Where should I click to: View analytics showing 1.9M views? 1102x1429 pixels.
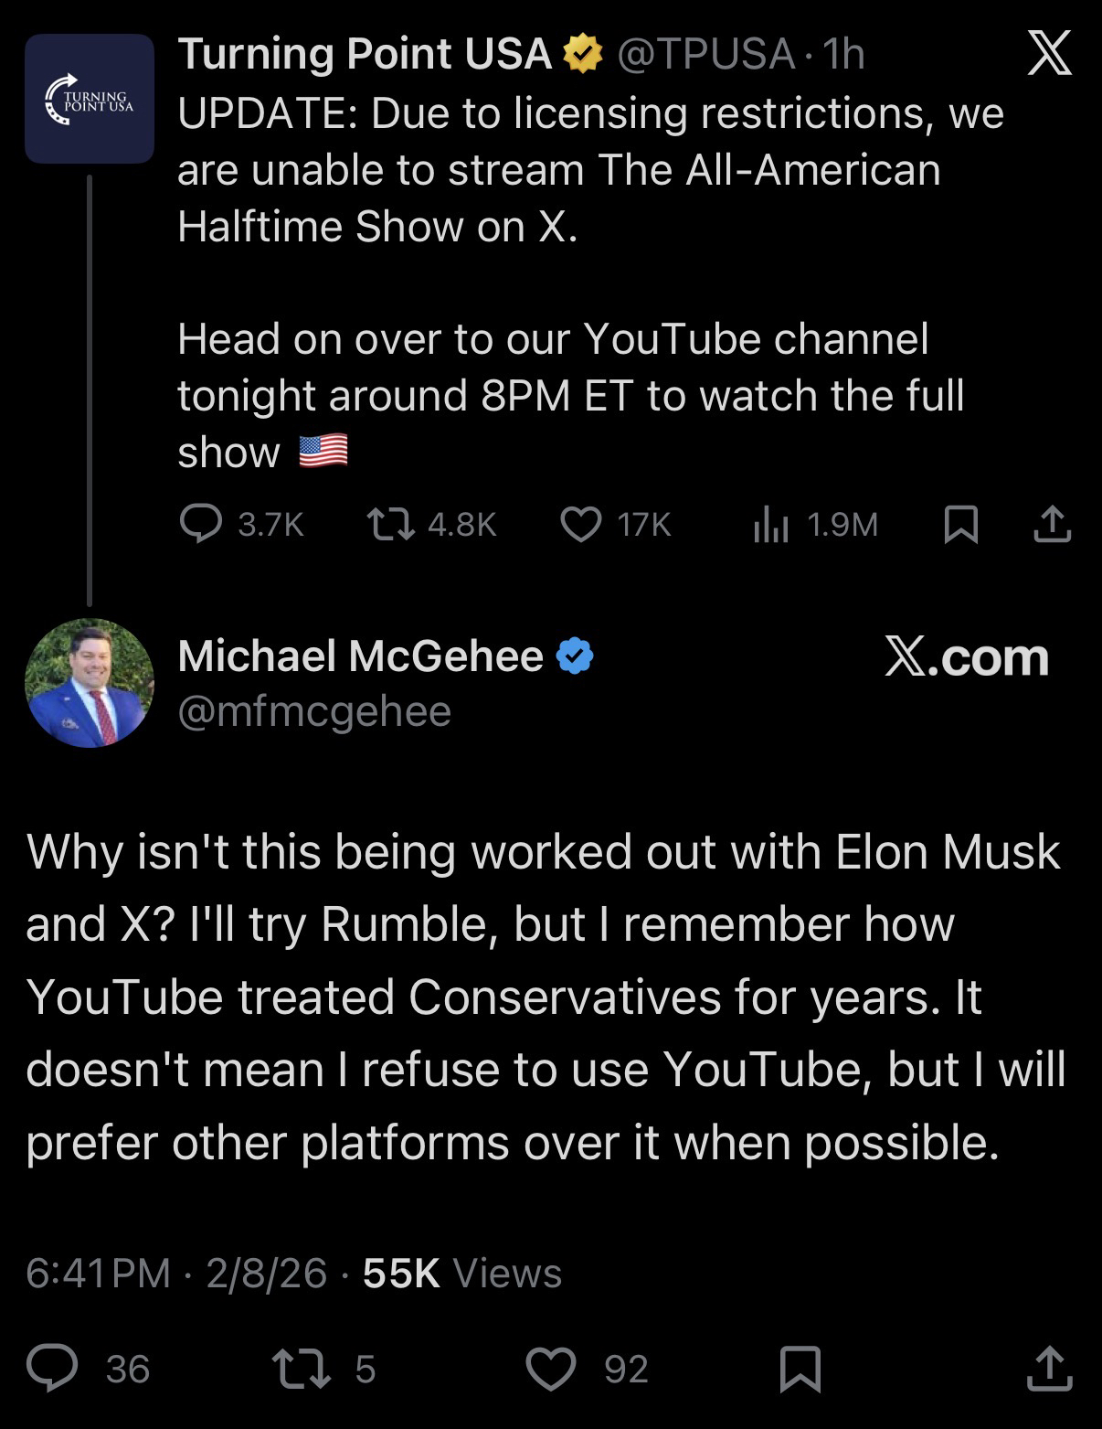[771, 526]
